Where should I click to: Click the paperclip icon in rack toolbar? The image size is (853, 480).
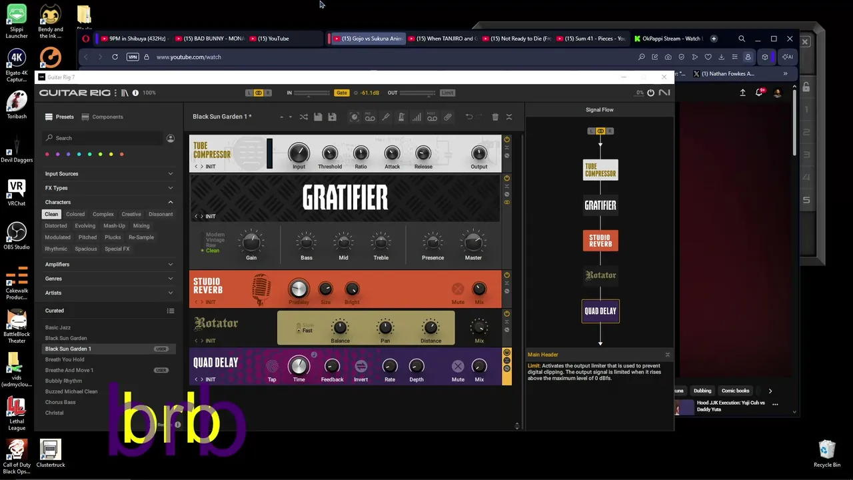tap(448, 117)
